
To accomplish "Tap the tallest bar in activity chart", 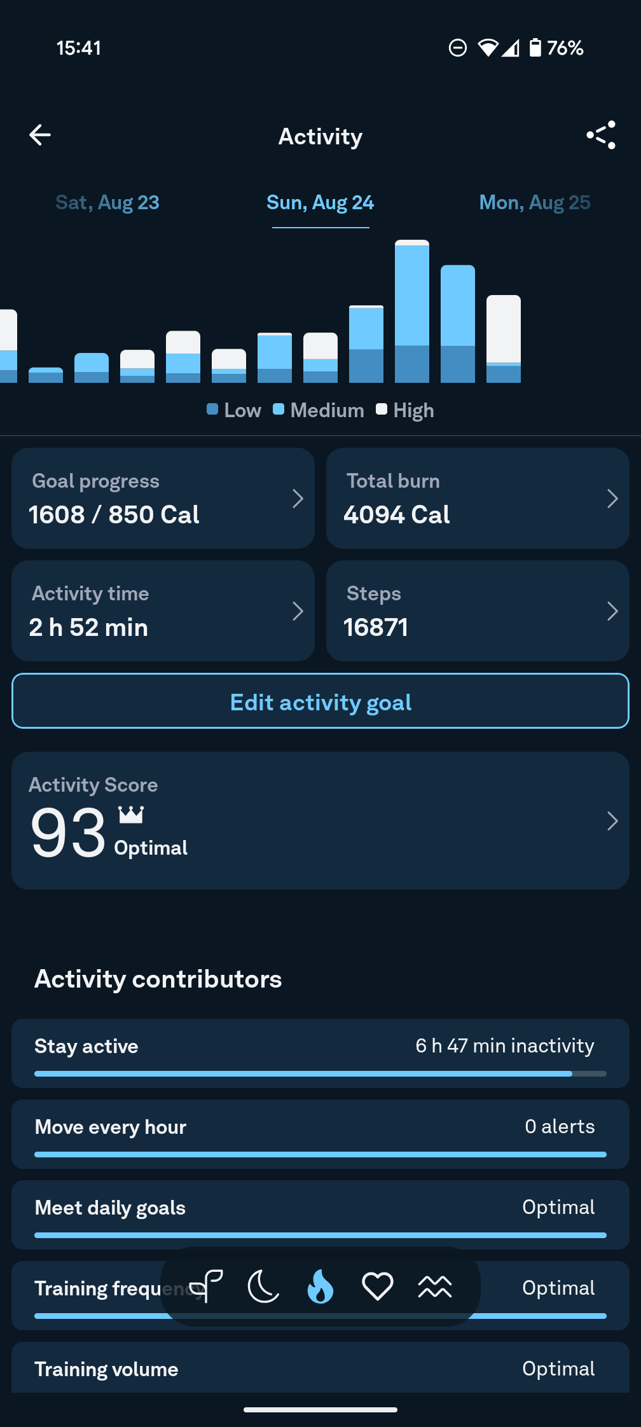I will 412,311.
